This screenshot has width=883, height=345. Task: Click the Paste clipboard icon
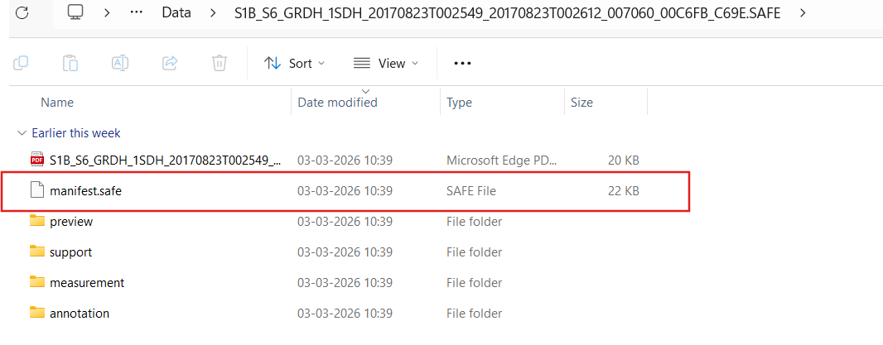coord(70,63)
